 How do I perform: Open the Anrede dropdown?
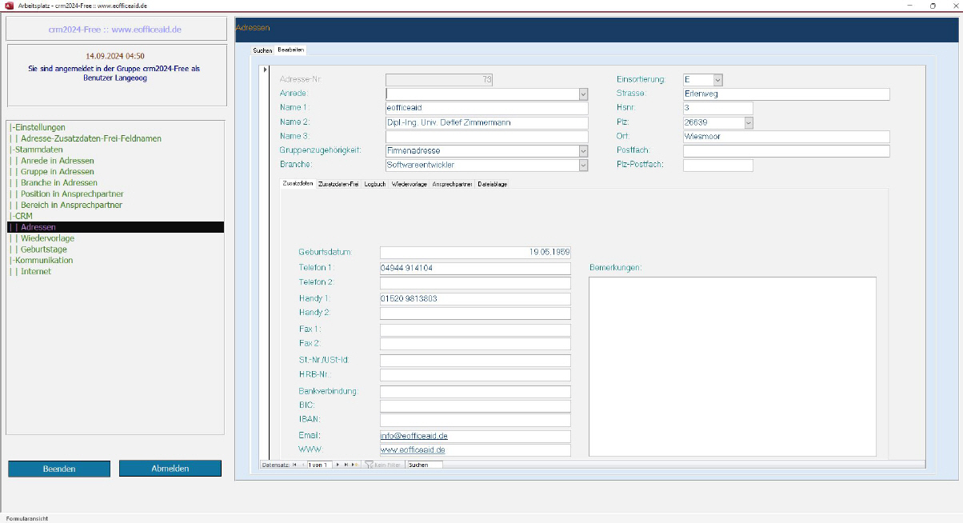click(x=583, y=94)
